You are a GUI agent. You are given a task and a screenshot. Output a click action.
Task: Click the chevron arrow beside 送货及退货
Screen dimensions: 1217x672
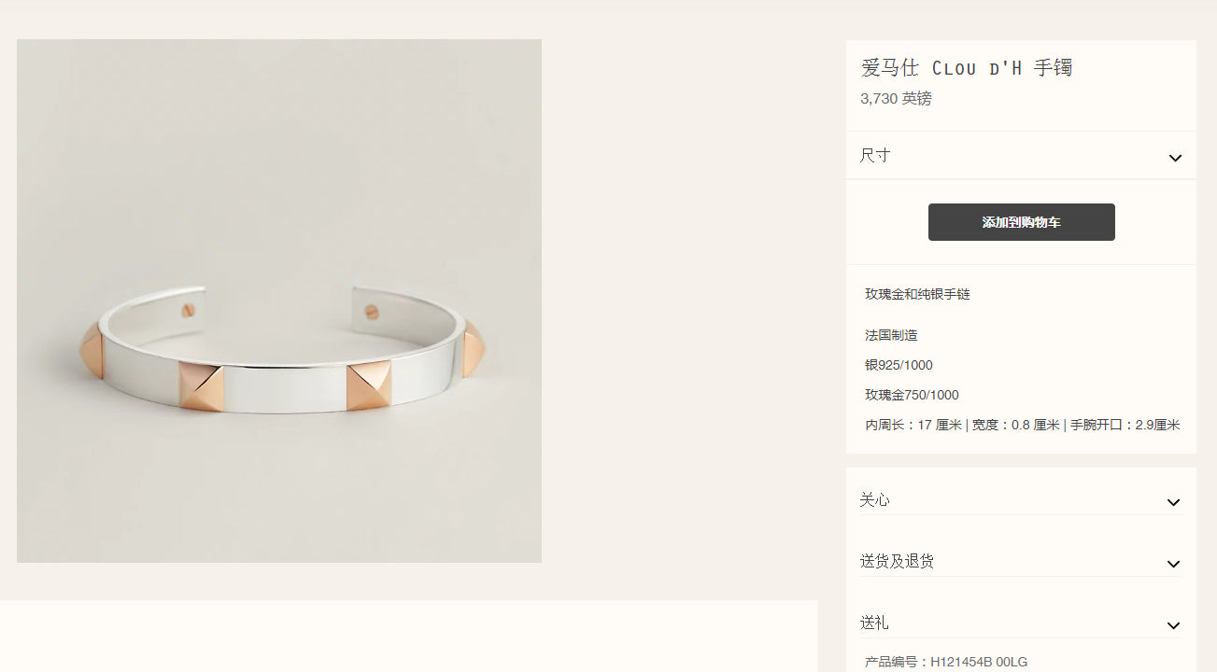[x=1173, y=564]
